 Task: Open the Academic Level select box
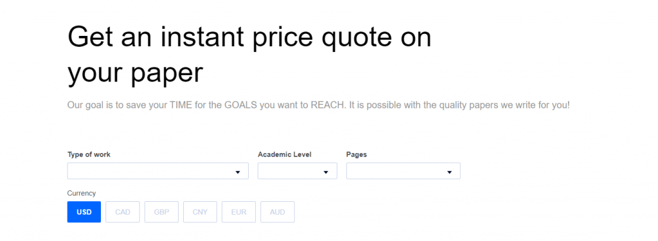coord(298,170)
